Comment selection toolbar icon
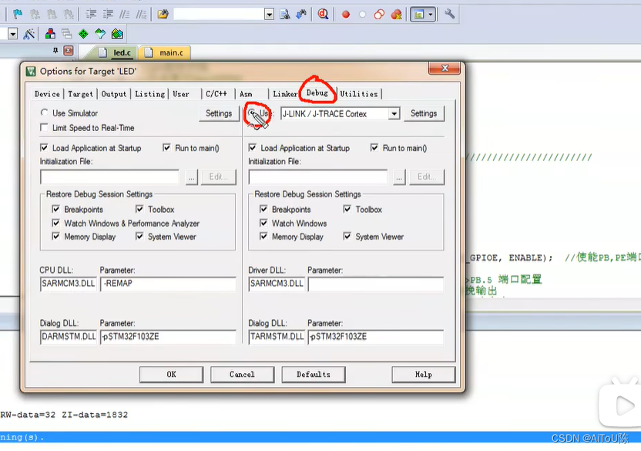The height and width of the screenshot is (451, 641). (124, 15)
